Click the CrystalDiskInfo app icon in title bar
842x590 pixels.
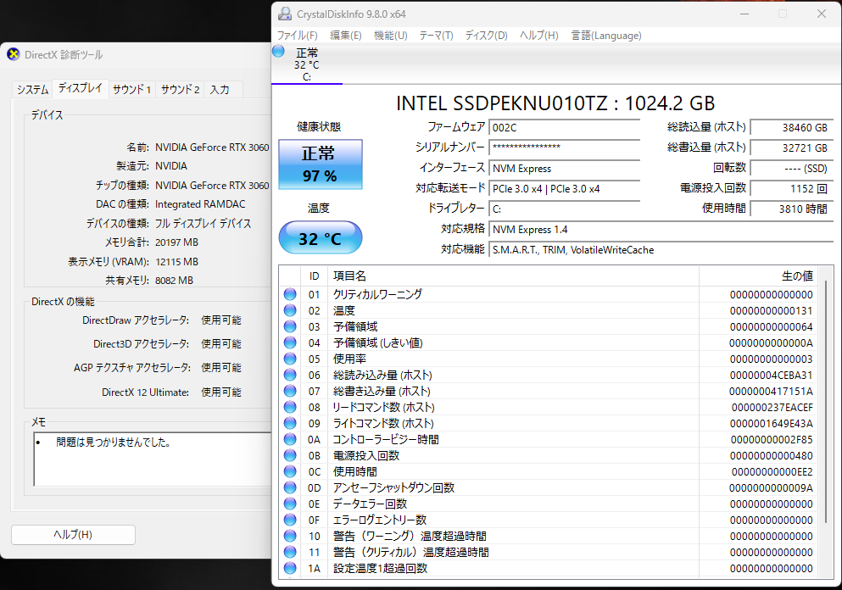click(285, 14)
